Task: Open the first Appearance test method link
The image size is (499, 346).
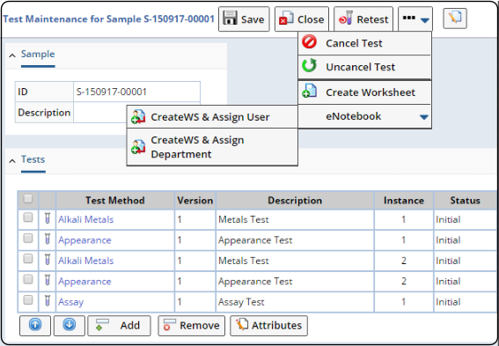Action: [x=84, y=240]
